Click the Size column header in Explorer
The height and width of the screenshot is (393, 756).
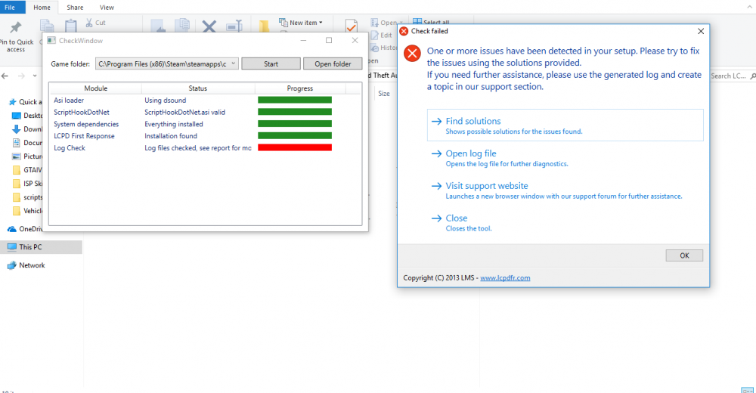pos(384,94)
